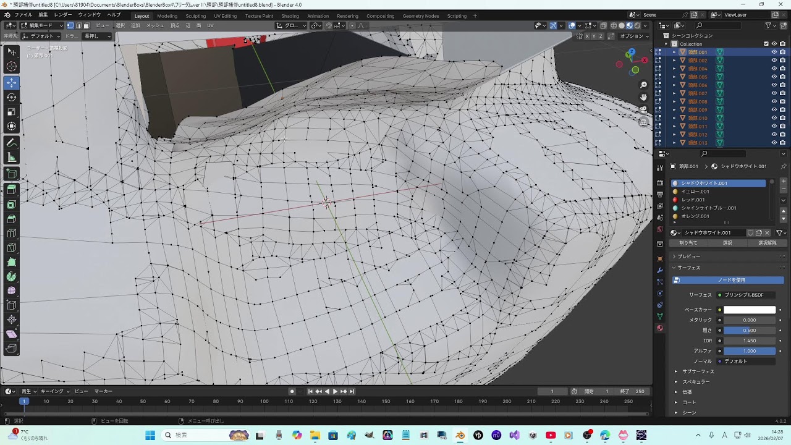The image size is (791, 445).
Task: Add a new material slot with plus
Action: [x=784, y=181]
